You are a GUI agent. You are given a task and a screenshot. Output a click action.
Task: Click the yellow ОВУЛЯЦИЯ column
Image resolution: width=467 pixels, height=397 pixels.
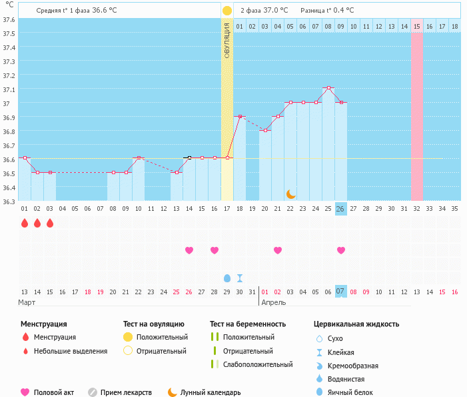click(227, 109)
